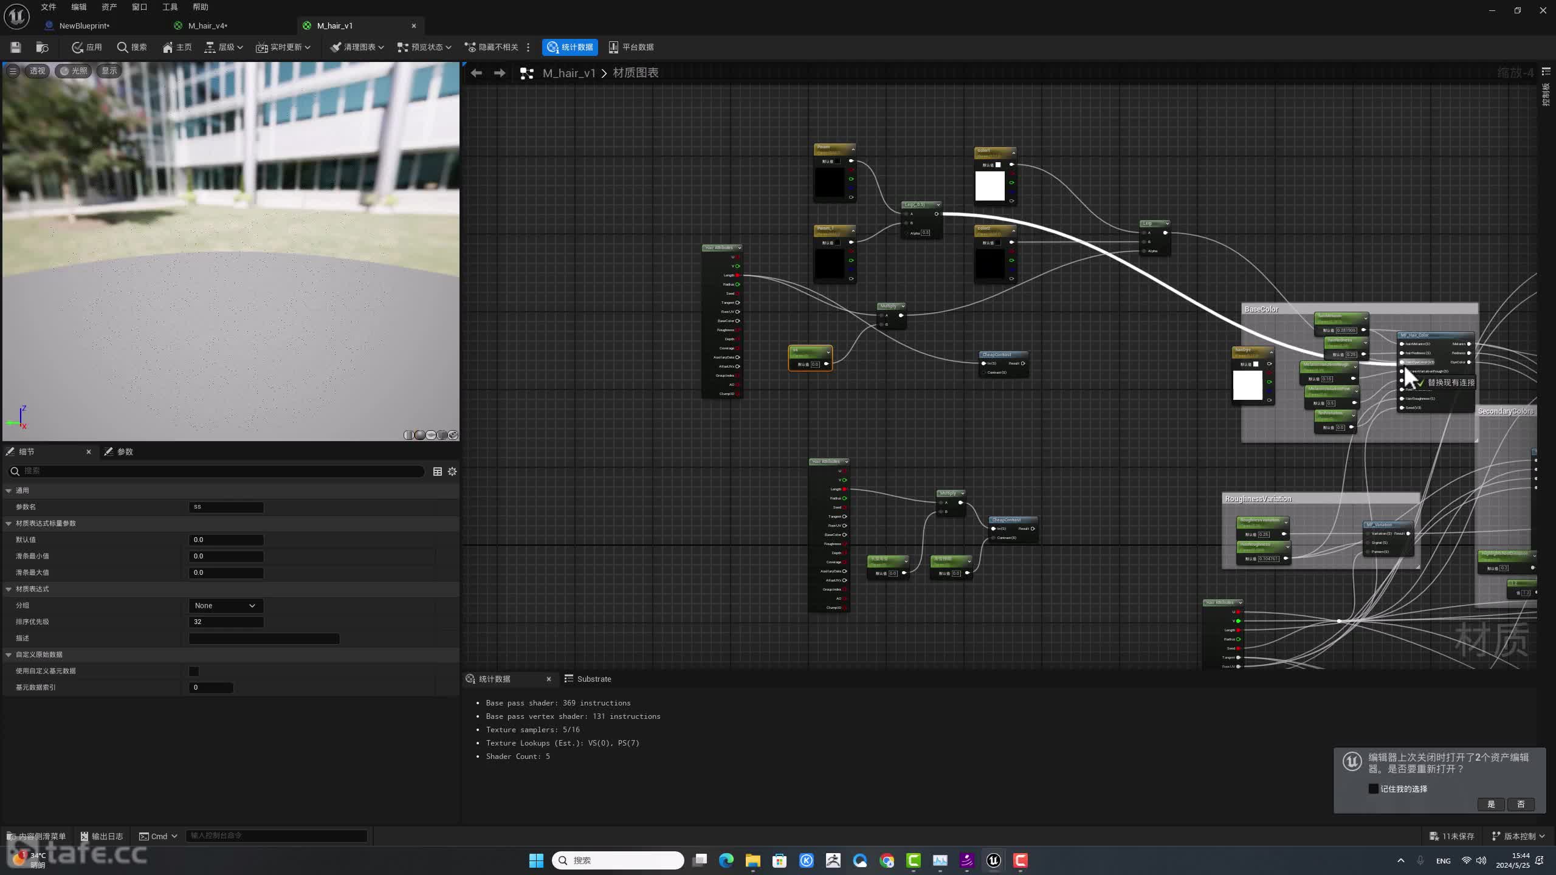Screen dimensions: 1556x875
Task: Click the graph forward navigation arrow
Action: pos(500,73)
